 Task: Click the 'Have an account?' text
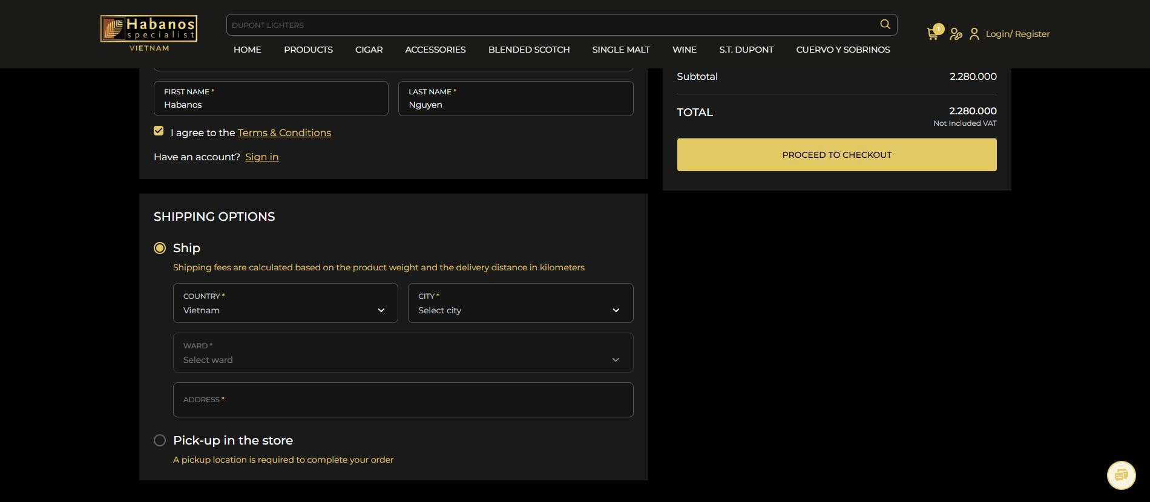[x=197, y=157]
